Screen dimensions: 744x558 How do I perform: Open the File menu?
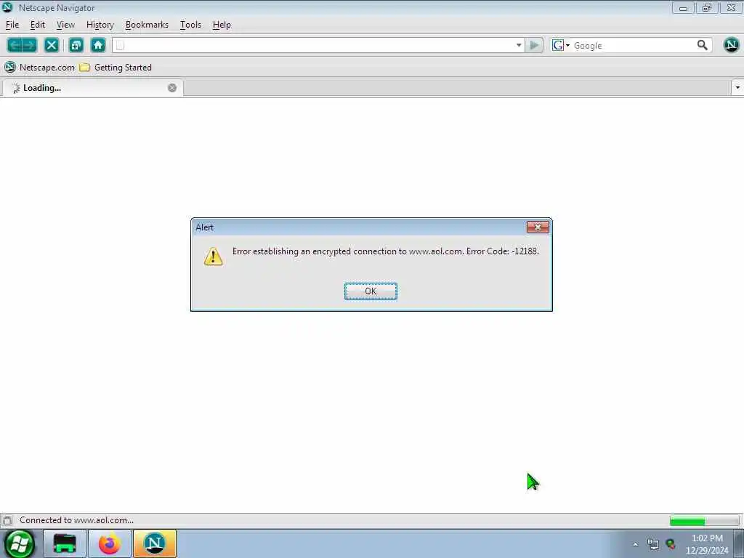(x=12, y=25)
